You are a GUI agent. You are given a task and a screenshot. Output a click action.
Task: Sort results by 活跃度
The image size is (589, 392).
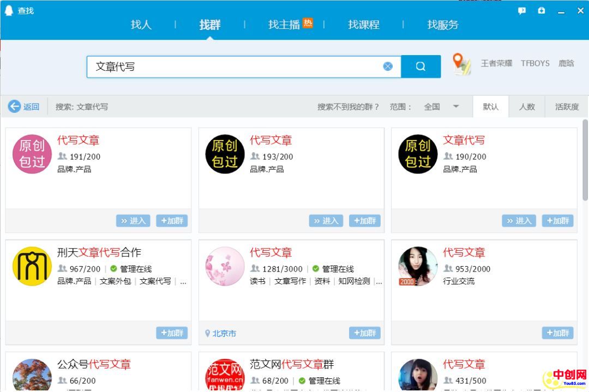pyautogui.click(x=567, y=107)
